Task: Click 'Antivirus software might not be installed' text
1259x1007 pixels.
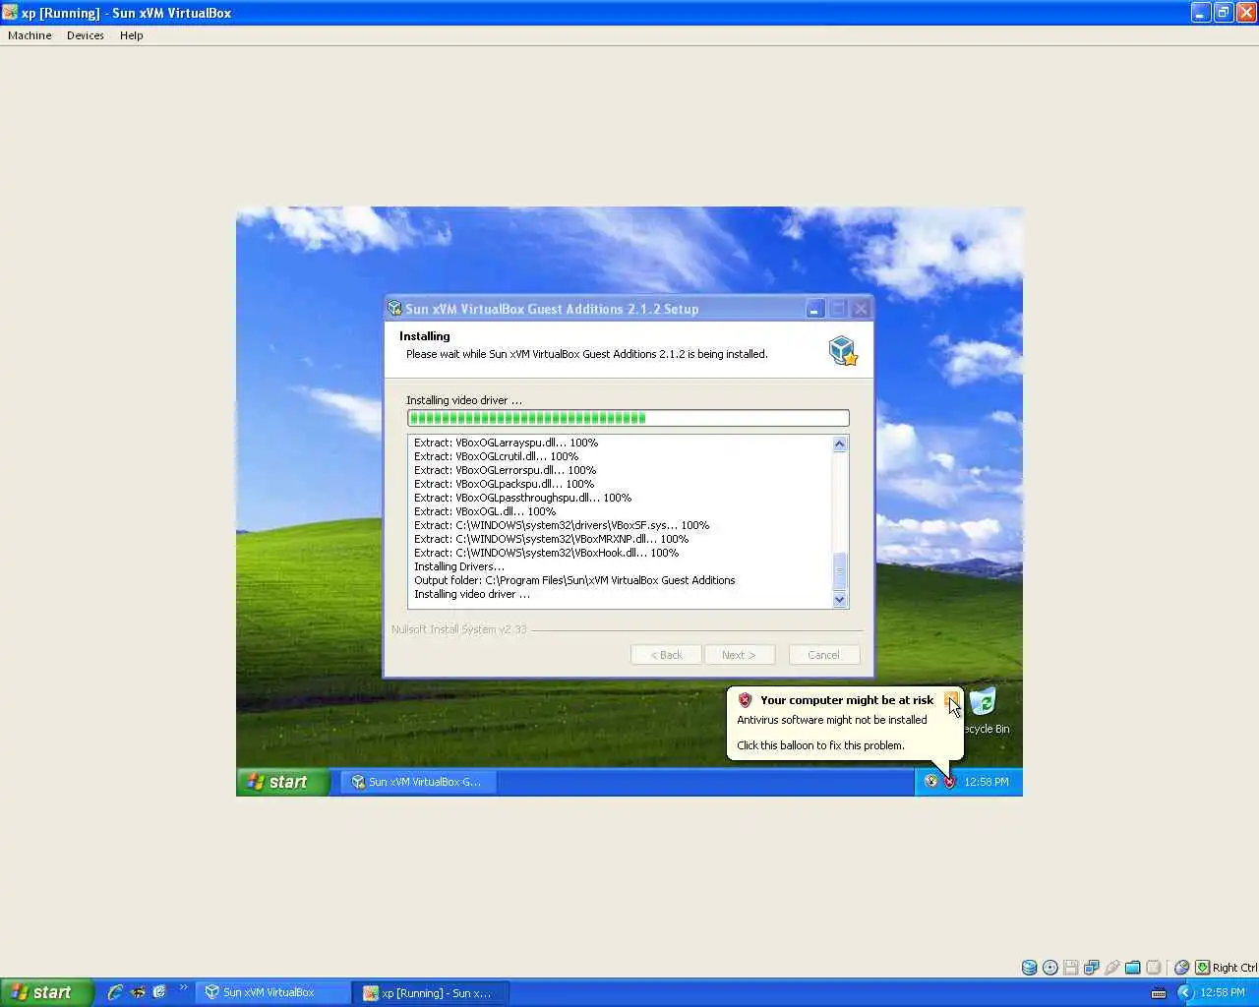Action: (832, 720)
